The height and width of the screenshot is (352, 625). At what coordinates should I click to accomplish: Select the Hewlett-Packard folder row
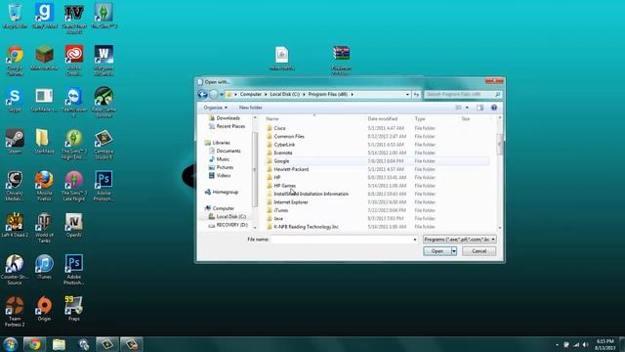pyautogui.click(x=377, y=169)
